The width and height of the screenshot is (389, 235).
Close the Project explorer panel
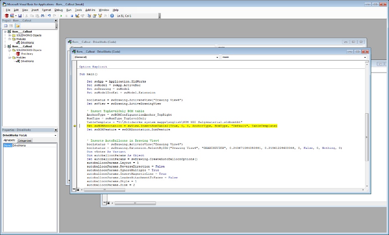tap(56, 21)
